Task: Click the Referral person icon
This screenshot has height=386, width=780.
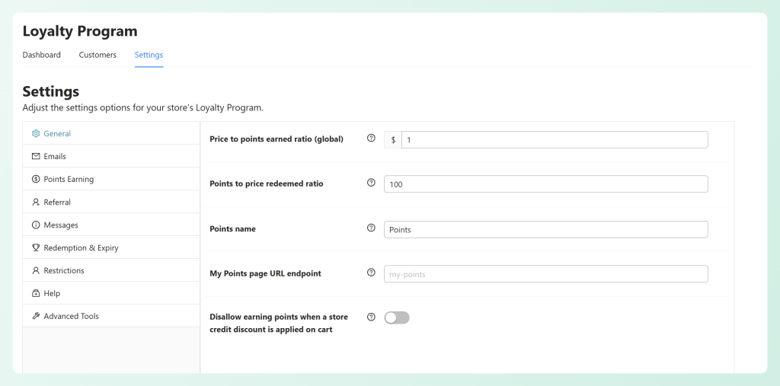Action: 36,202
